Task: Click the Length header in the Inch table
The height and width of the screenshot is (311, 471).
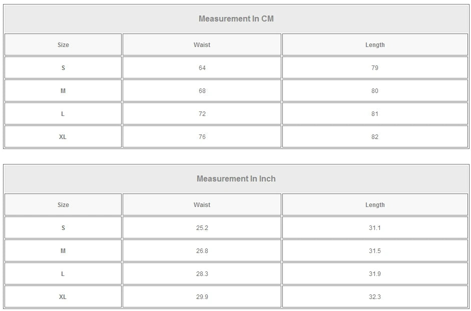Action: pos(375,205)
